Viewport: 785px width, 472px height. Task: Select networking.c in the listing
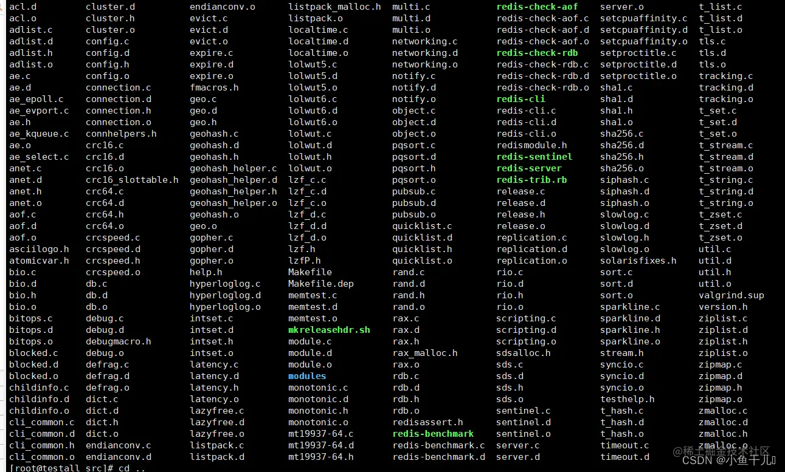point(425,41)
